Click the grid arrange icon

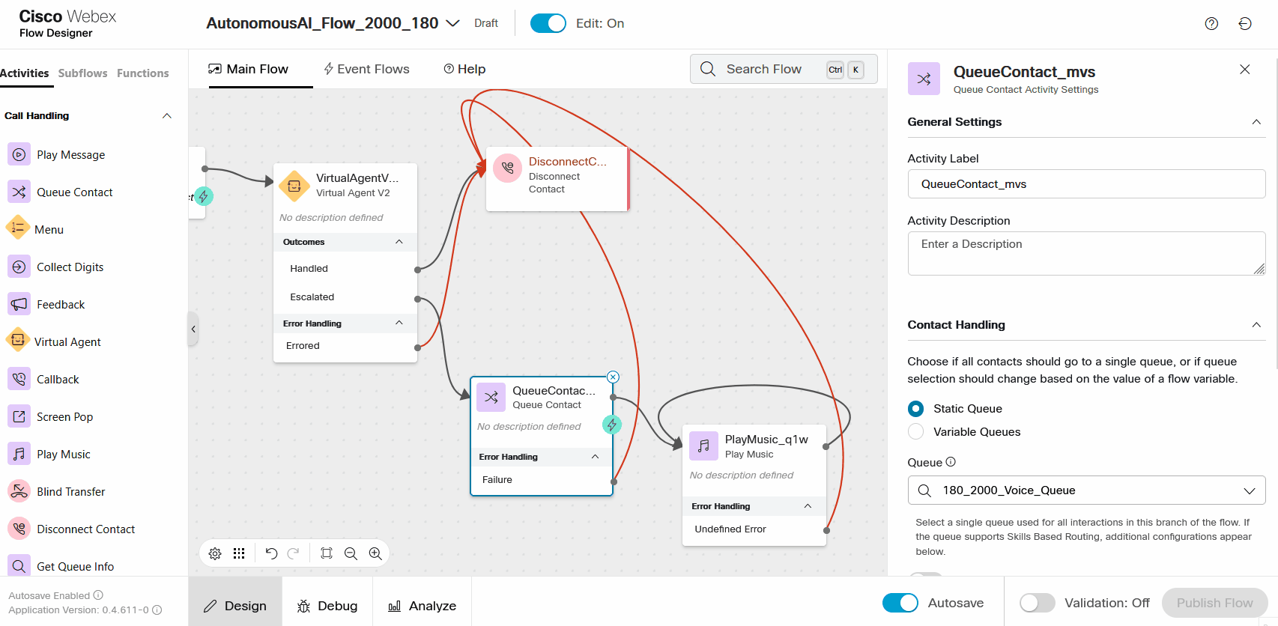tap(239, 553)
